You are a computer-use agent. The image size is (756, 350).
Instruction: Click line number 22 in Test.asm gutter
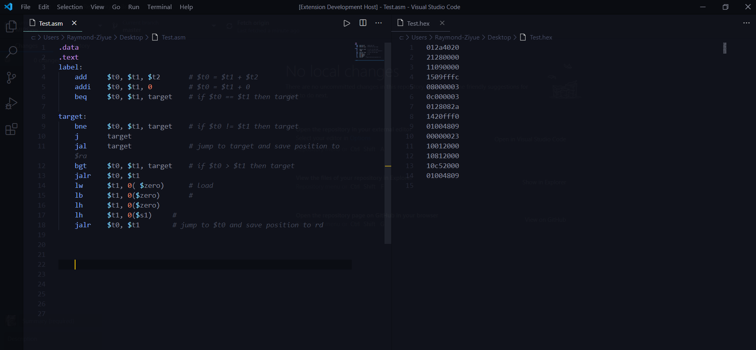pos(41,264)
